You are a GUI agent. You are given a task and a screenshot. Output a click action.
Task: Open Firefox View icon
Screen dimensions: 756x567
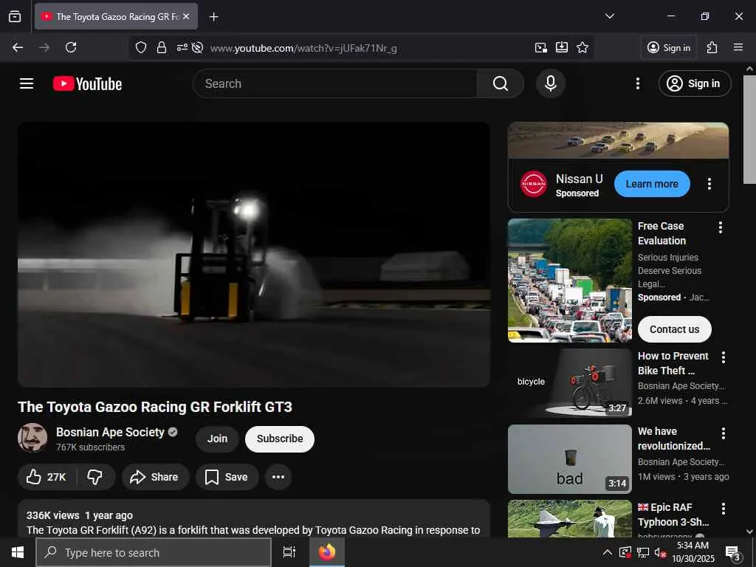[x=15, y=16]
